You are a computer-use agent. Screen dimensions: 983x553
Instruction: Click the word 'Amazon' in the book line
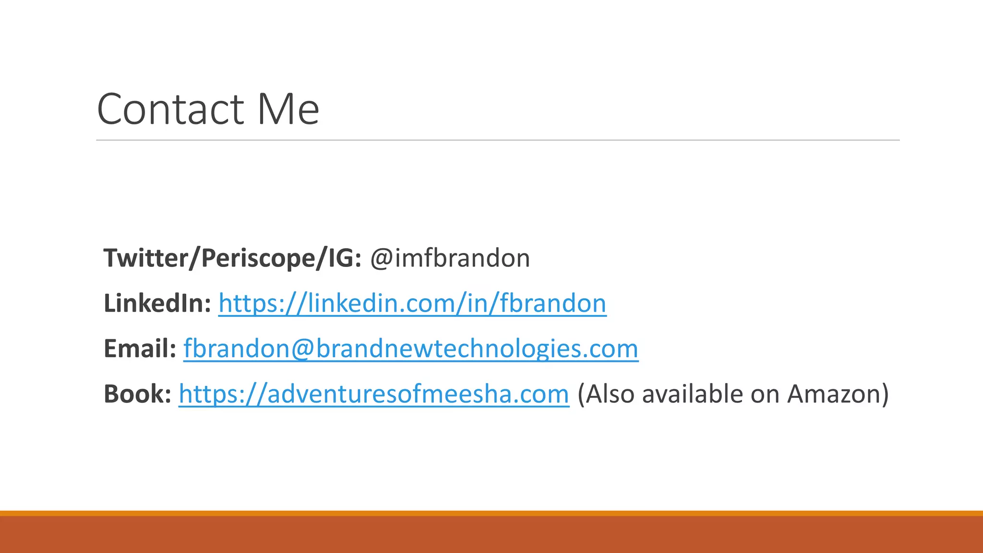coord(833,394)
